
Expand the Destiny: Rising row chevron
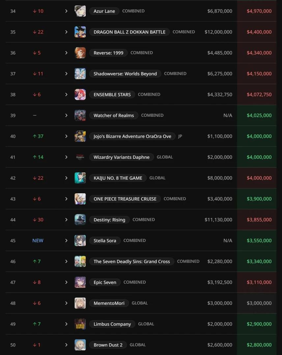coord(66,220)
